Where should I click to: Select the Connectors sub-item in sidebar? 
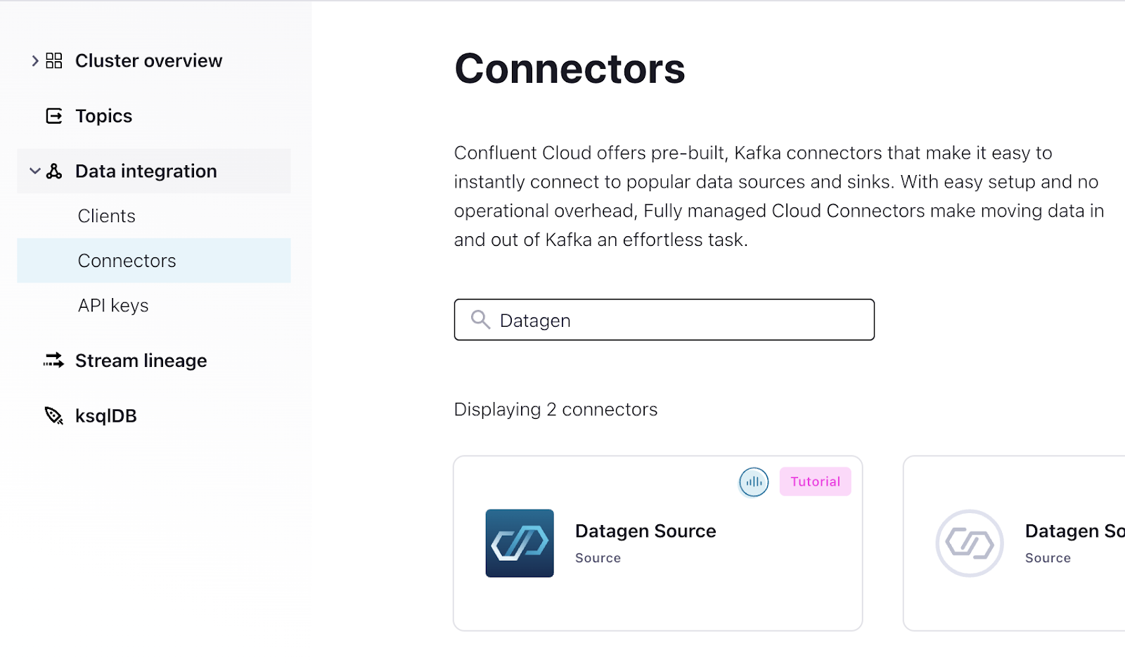(x=154, y=261)
